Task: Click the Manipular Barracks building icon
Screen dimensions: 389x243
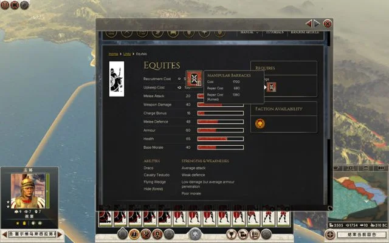Action: 193,79
